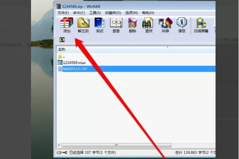Click the parent folder icon in list
Image resolution: width=239 pixels, height=159 pixels.
point(60,56)
